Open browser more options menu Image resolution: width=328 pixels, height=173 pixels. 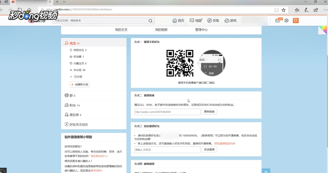[x=325, y=10]
